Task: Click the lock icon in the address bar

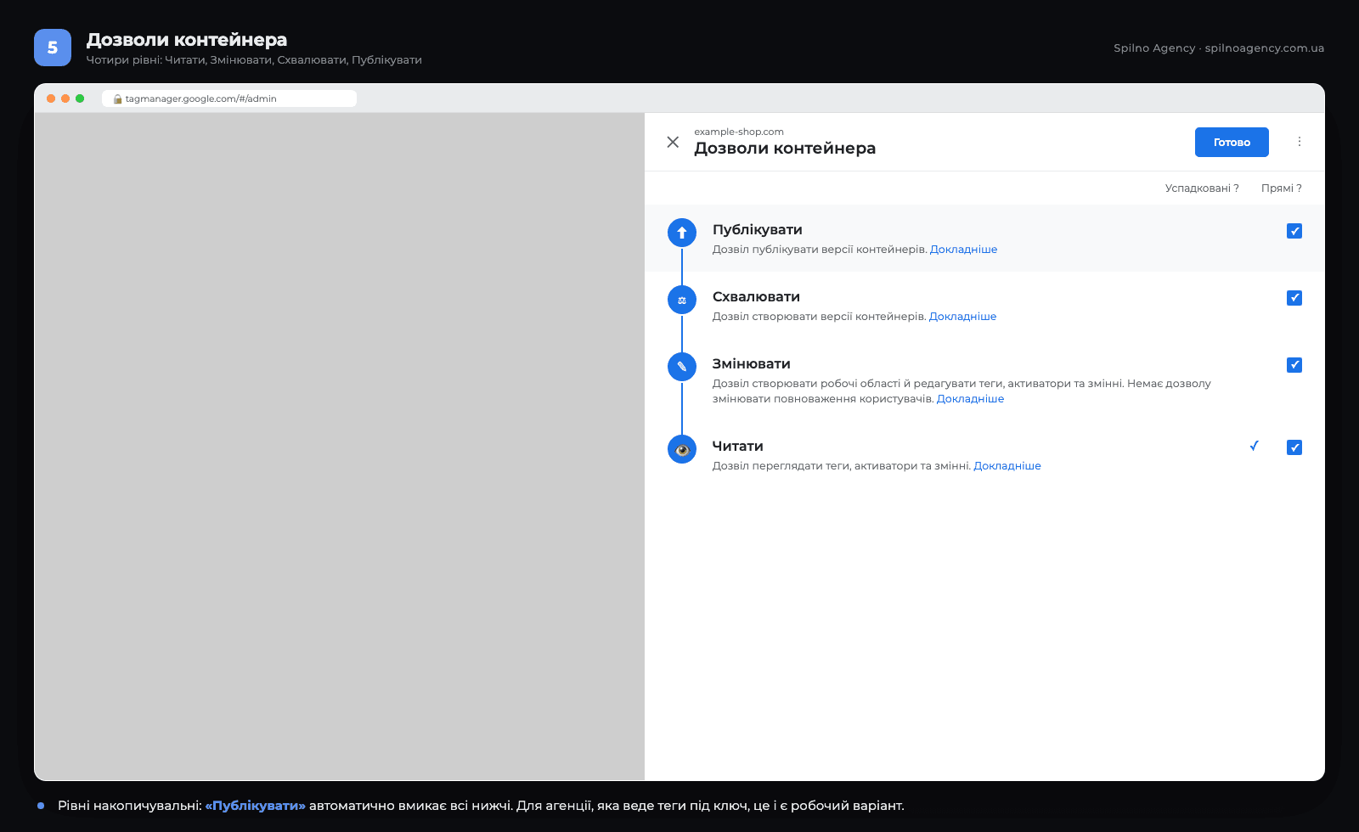Action: pyautogui.click(x=117, y=98)
